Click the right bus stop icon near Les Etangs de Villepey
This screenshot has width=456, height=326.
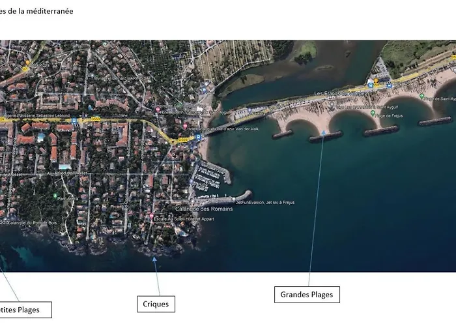[390, 85]
